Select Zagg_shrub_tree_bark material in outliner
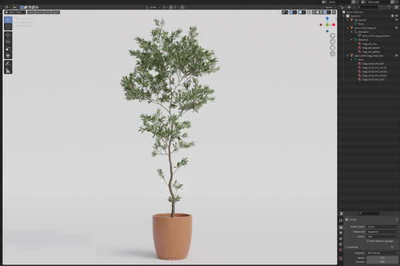The image size is (400, 266). point(373,64)
